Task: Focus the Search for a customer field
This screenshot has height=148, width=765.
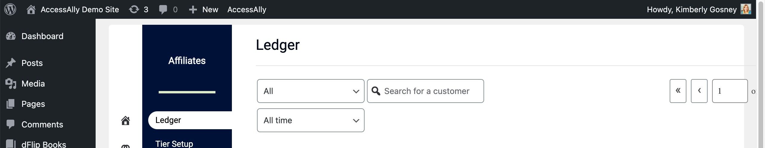Action: tap(430, 91)
